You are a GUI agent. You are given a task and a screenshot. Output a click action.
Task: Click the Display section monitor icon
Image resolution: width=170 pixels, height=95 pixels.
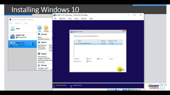pos(39,54)
